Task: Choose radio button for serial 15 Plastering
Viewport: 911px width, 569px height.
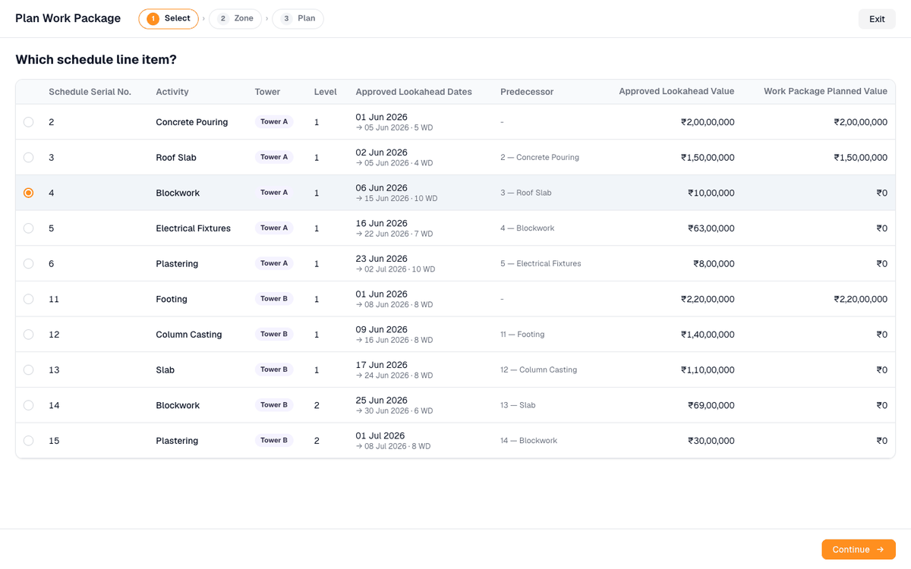Action: [x=28, y=441]
